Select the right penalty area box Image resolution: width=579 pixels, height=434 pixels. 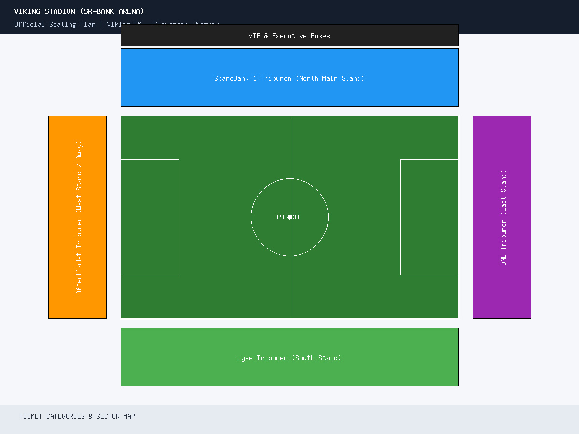[x=429, y=217]
